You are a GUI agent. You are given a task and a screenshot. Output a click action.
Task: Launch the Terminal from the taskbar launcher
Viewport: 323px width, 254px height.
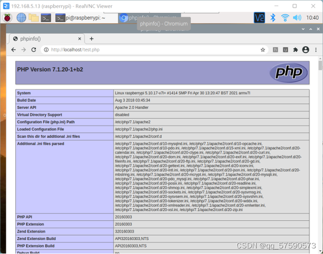pos(46,18)
